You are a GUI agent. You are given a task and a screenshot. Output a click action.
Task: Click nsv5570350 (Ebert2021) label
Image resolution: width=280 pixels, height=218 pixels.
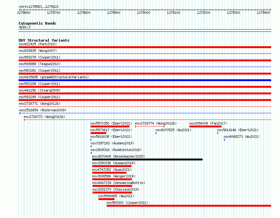coord(111,123)
